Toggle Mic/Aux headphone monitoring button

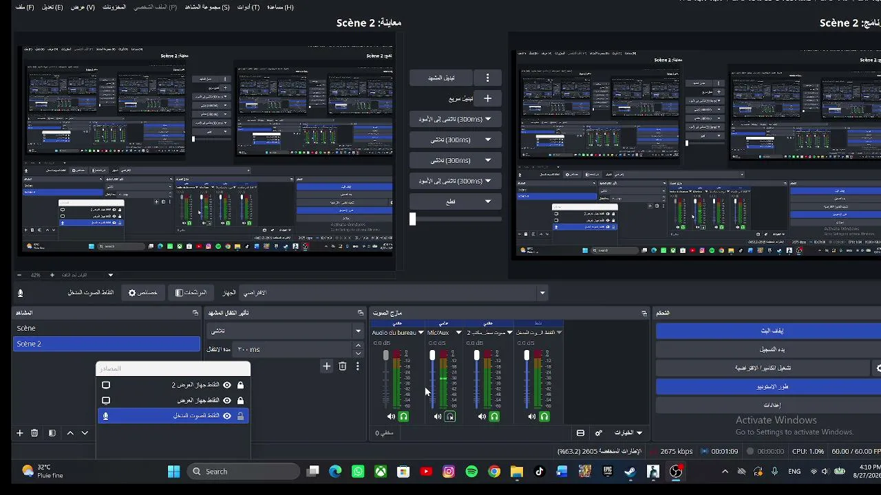[x=450, y=417]
